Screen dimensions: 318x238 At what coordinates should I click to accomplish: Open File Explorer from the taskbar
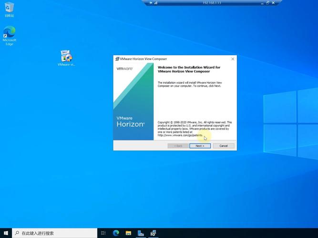128,233
